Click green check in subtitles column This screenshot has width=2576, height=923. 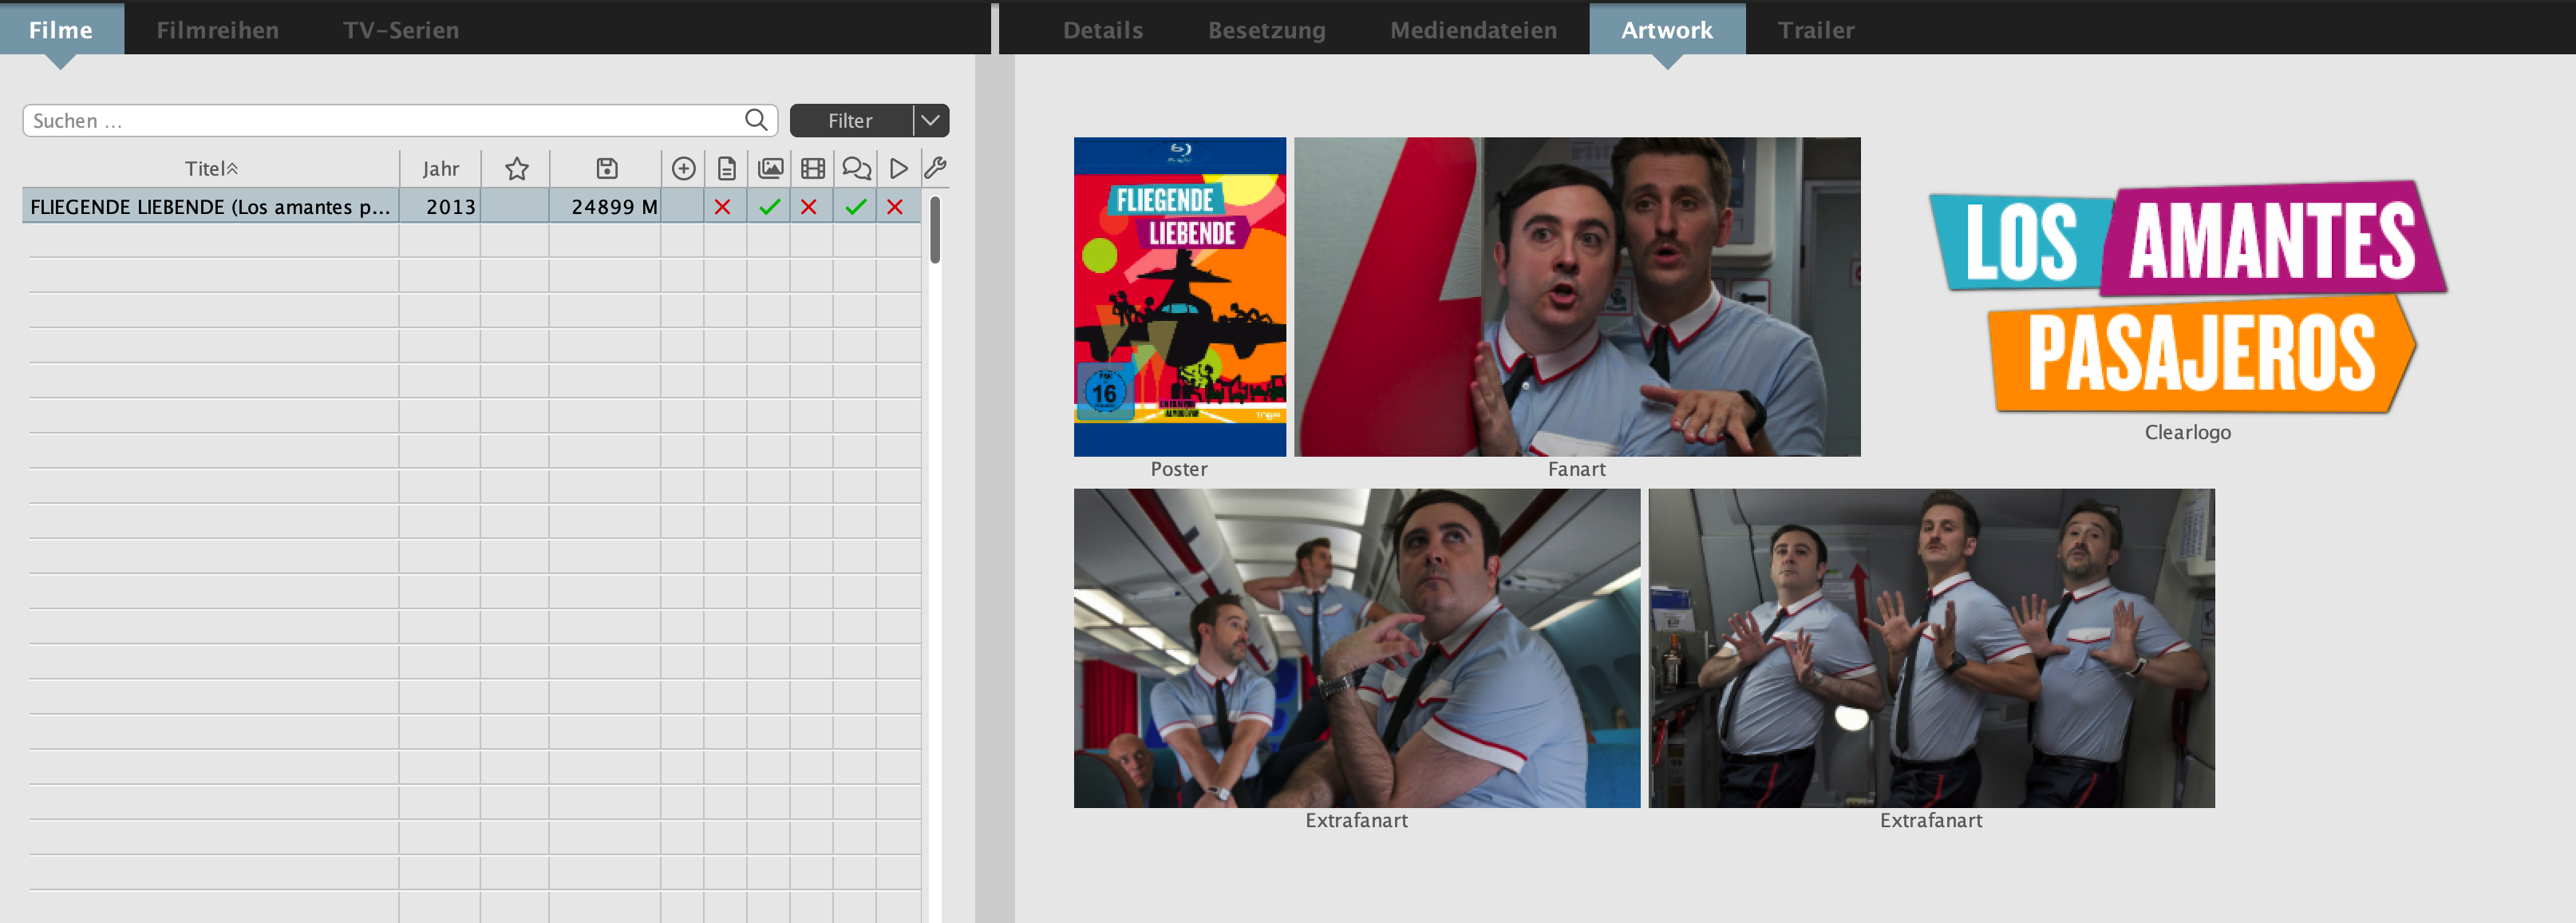(x=855, y=207)
